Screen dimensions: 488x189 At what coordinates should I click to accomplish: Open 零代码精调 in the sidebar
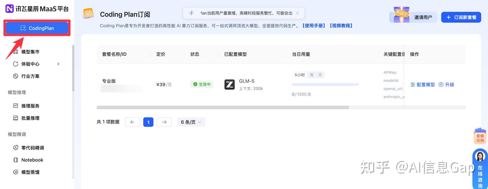(x=33, y=148)
